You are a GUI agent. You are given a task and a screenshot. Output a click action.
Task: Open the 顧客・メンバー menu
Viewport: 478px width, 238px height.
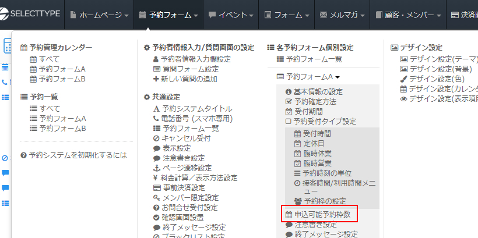(408, 15)
